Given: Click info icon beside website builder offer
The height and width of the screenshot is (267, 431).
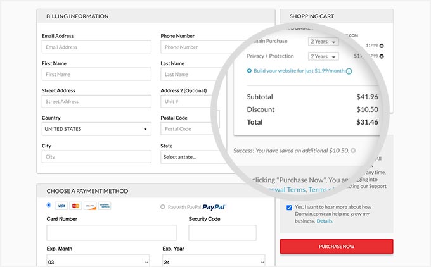Looking at the screenshot, I should pos(349,71).
